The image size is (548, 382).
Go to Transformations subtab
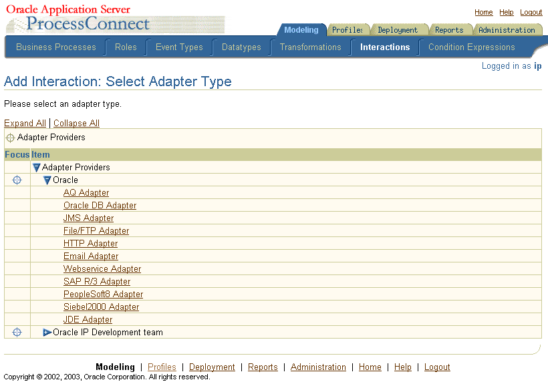click(310, 47)
